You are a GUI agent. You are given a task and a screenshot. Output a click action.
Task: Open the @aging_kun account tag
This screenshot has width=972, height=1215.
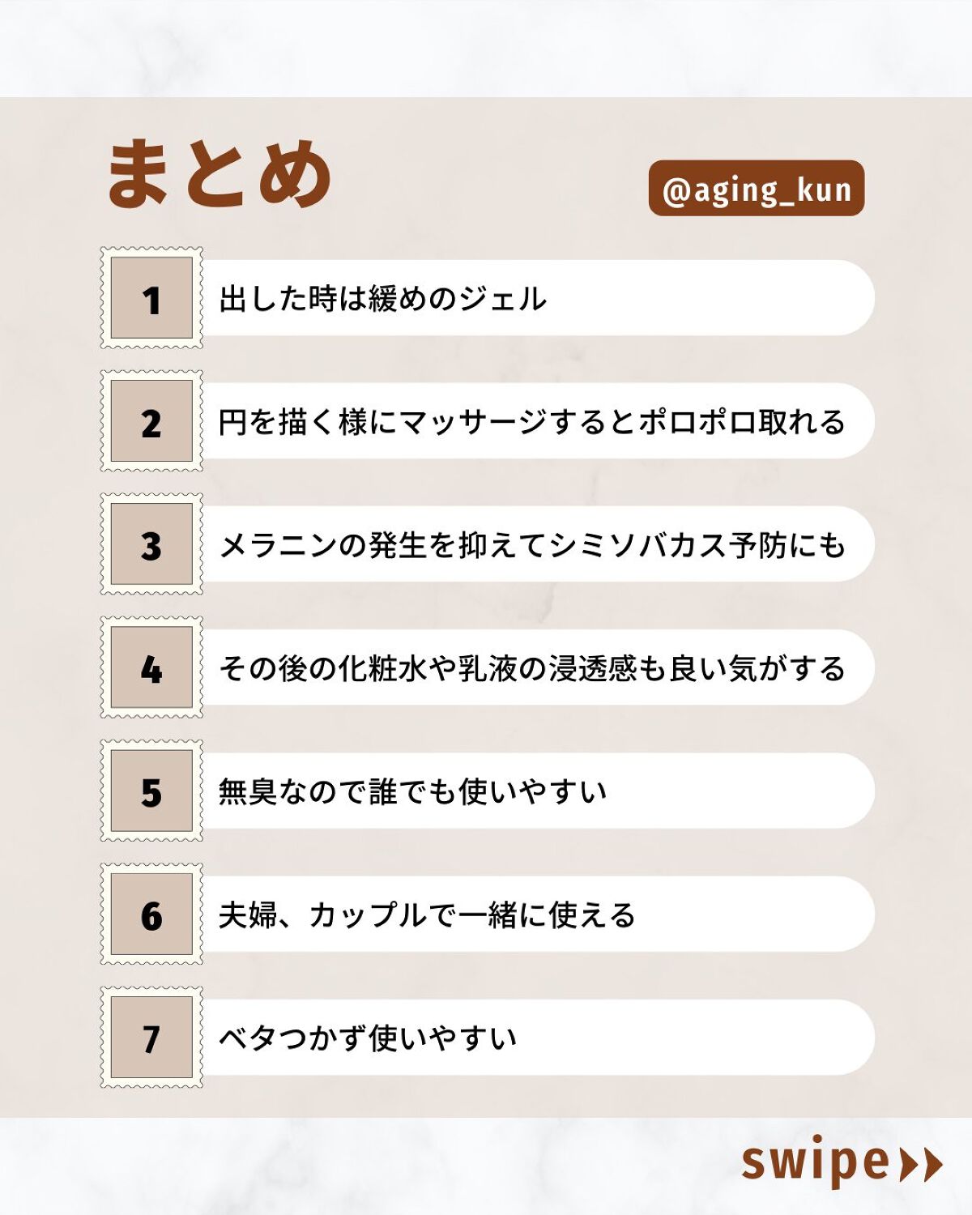click(x=757, y=189)
